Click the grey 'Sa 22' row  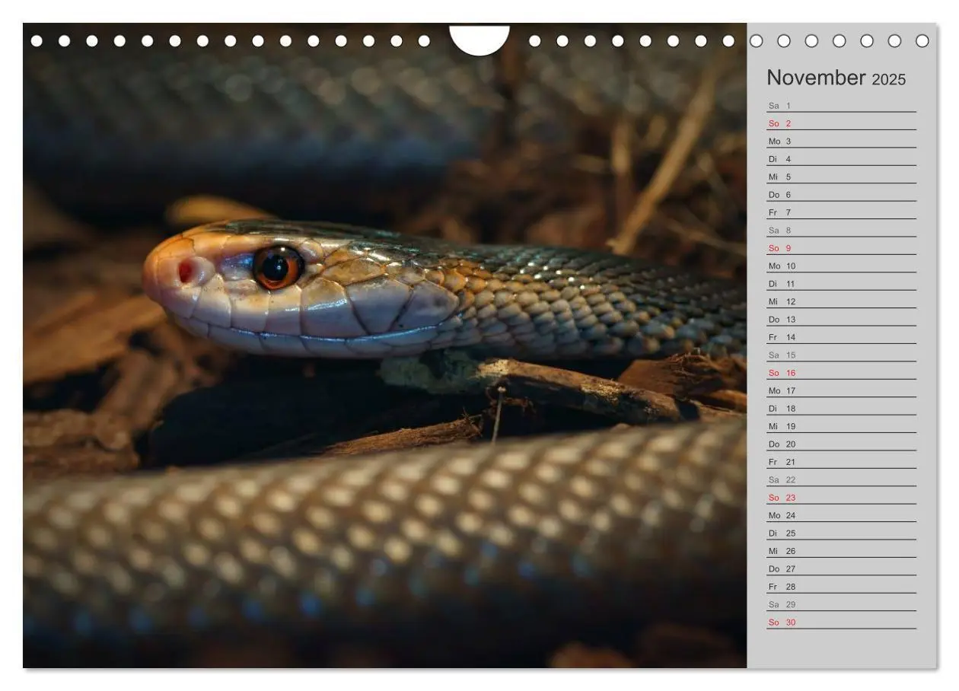tap(841, 479)
